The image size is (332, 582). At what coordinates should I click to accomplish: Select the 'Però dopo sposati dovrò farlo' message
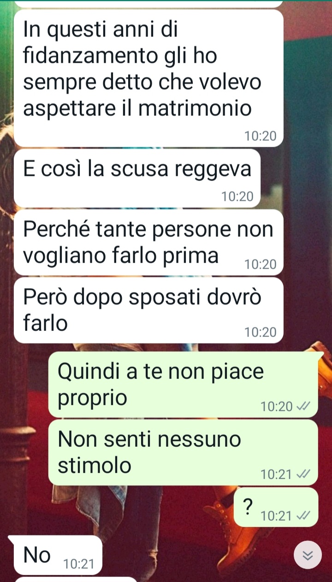pos(148,310)
